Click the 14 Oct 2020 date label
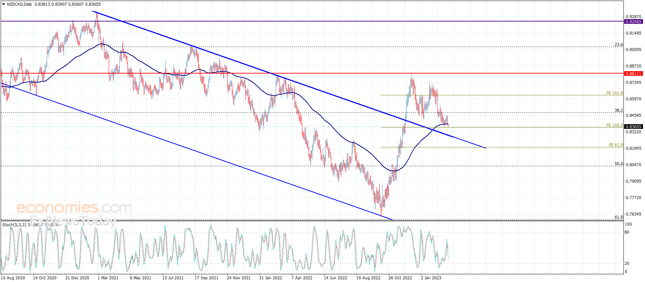The image size is (645, 282). [x=45, y=278]
